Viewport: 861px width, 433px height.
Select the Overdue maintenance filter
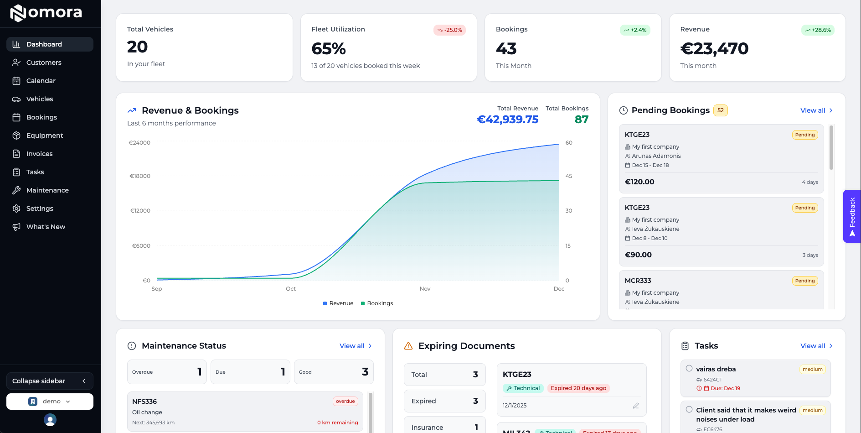[x=167, y=372]
